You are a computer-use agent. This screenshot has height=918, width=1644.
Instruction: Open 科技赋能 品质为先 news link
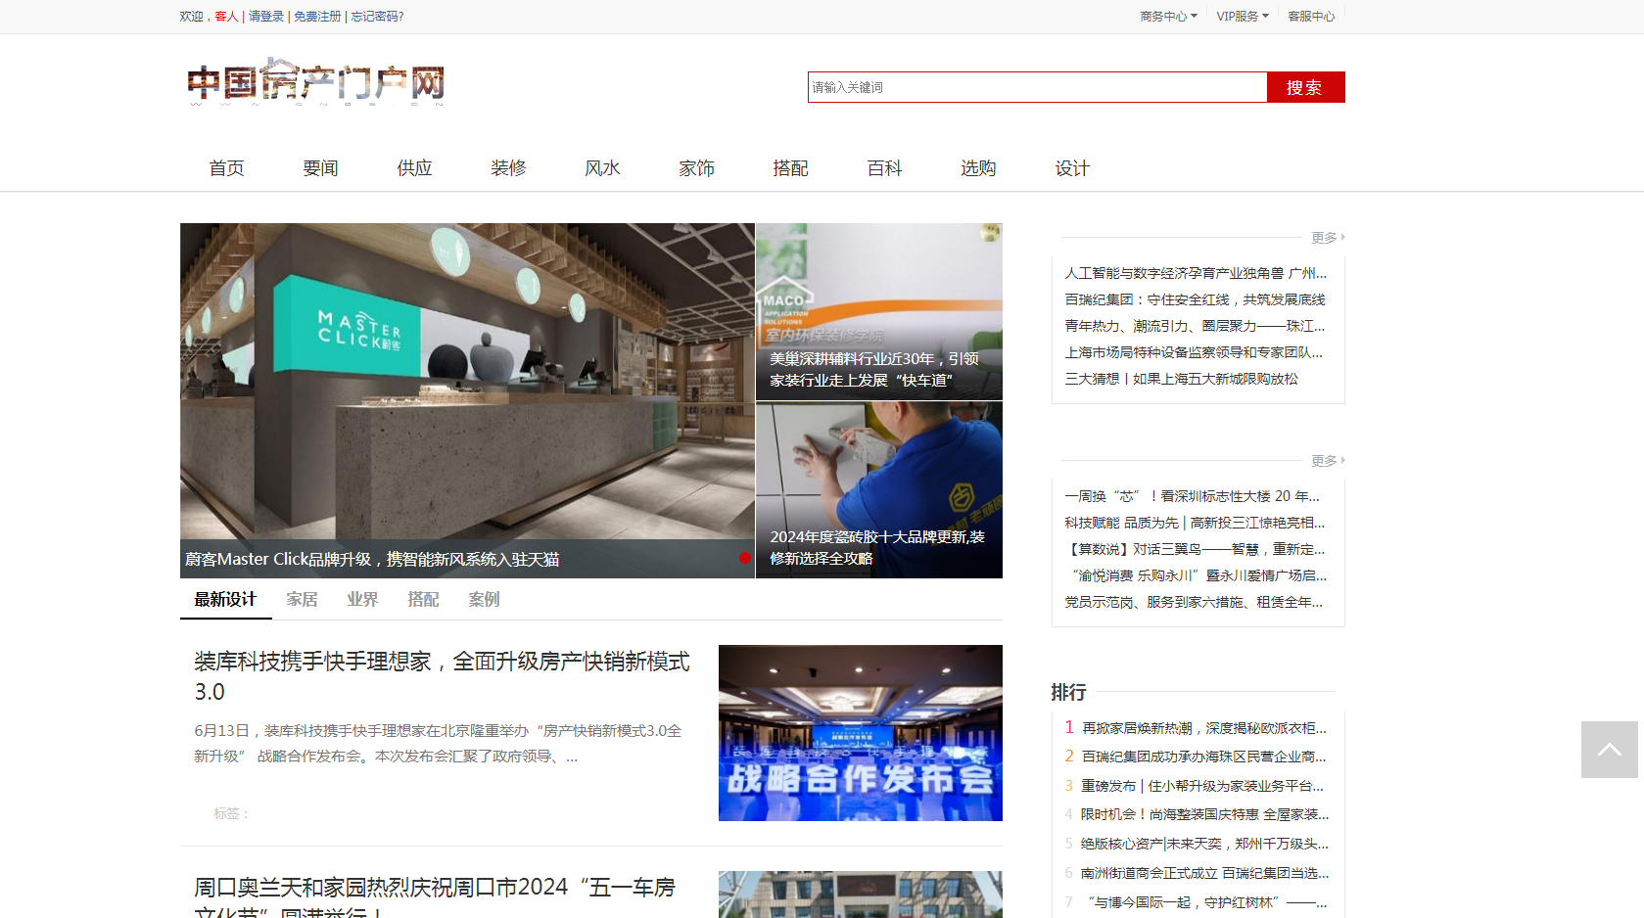pos(1195,523)
